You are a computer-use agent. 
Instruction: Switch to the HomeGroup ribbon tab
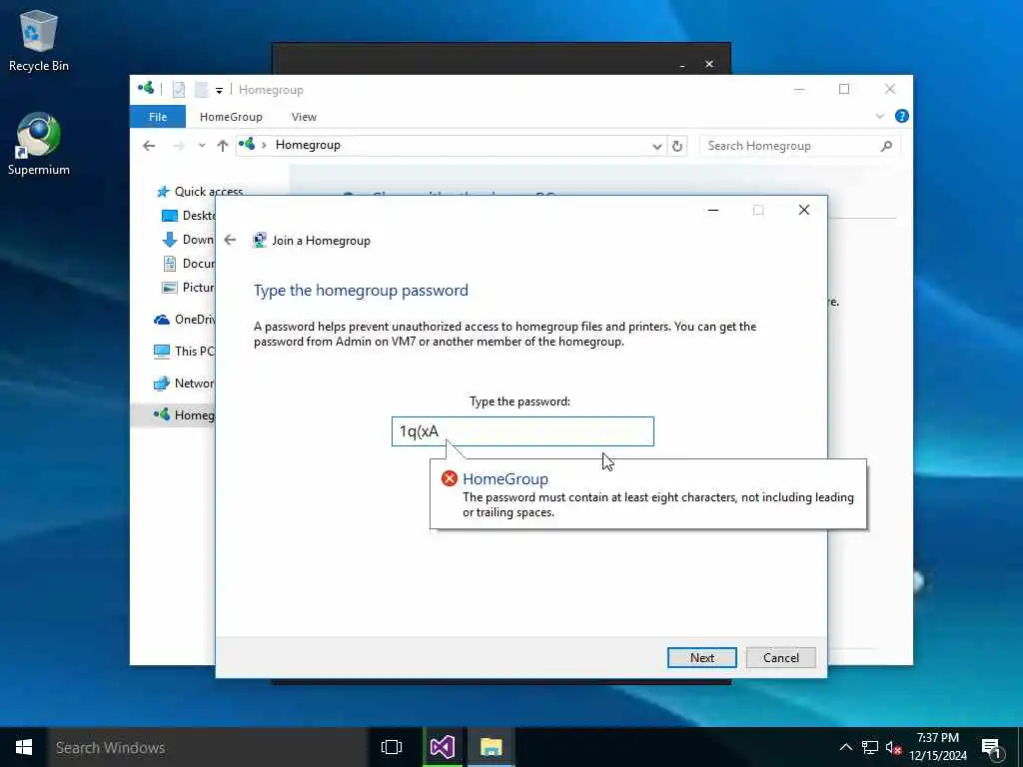[x=231, y=117]
